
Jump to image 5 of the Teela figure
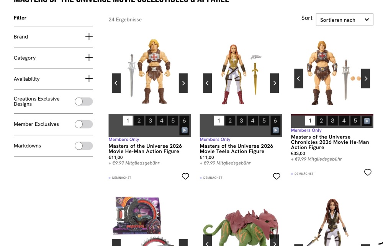(x=264, y=121)
